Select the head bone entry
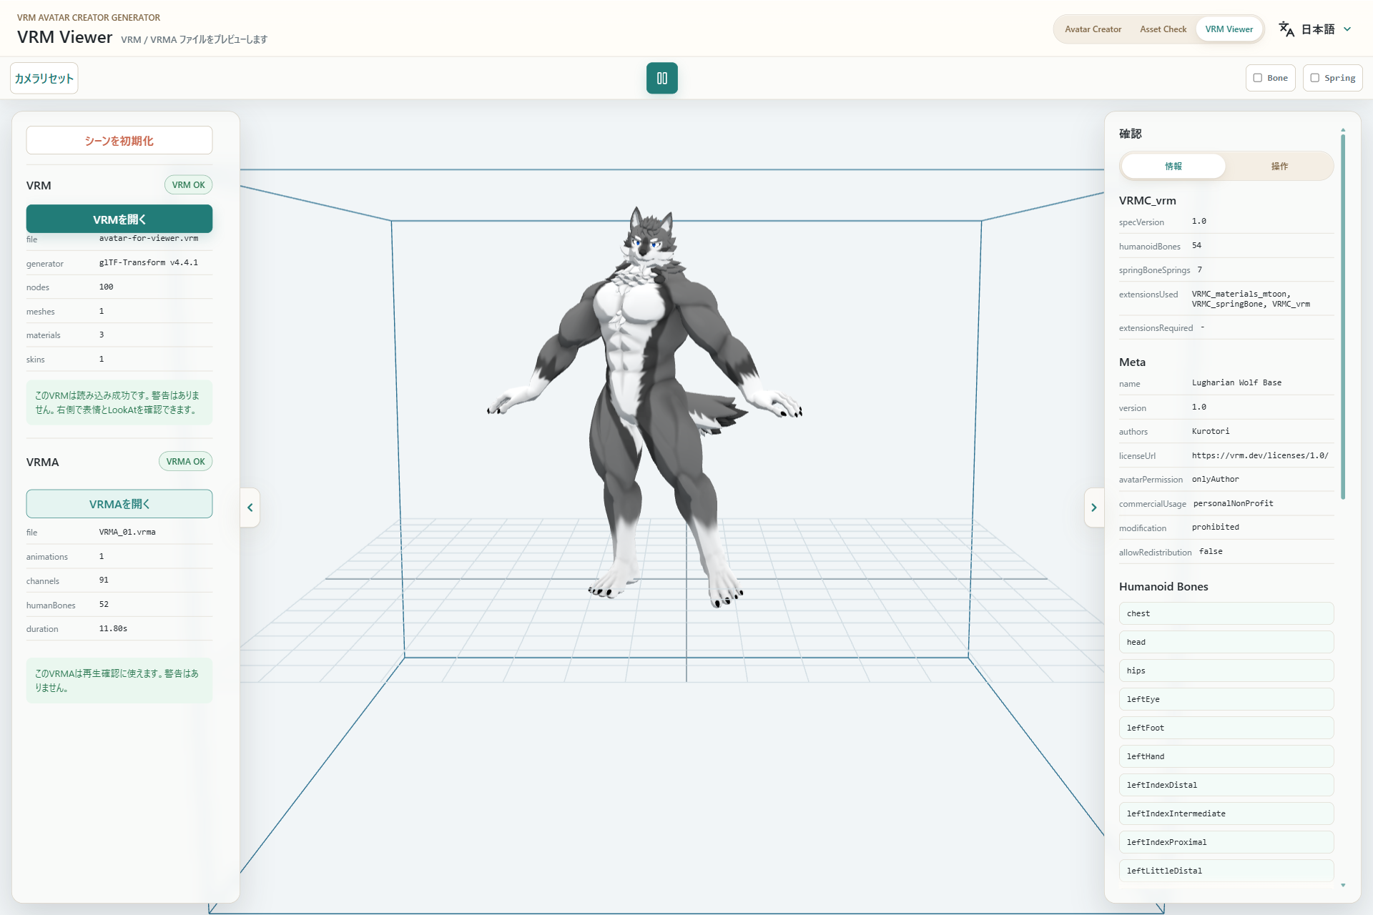Screen dimensions: 1373x915 coord(1226,642)
